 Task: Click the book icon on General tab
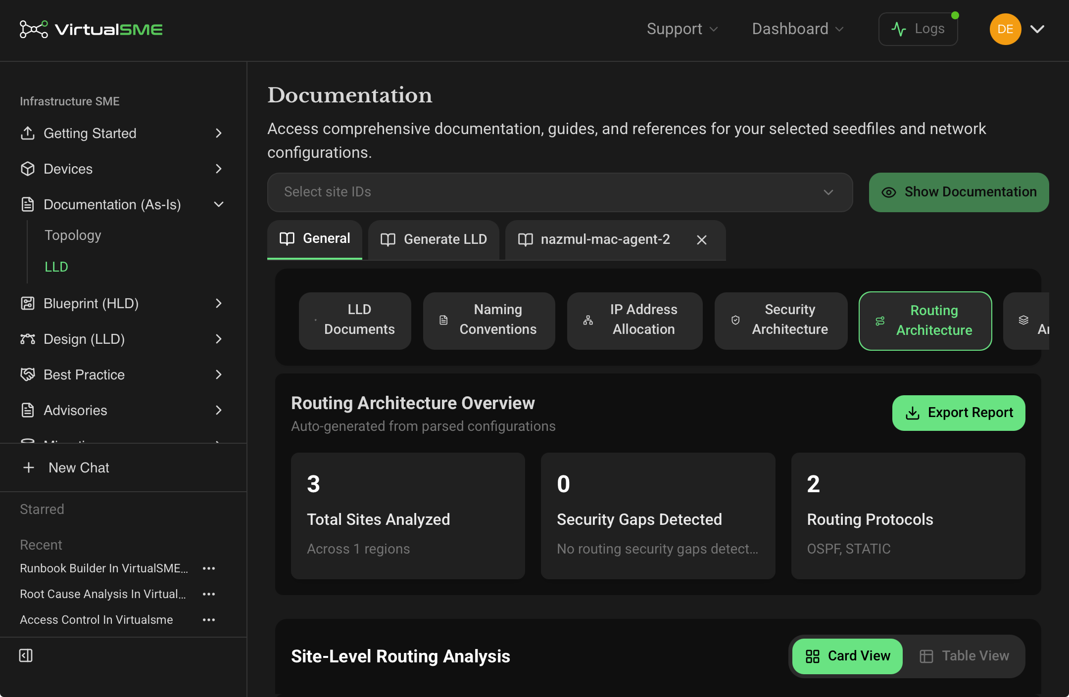pyautogui.click(x=287, y=239)
